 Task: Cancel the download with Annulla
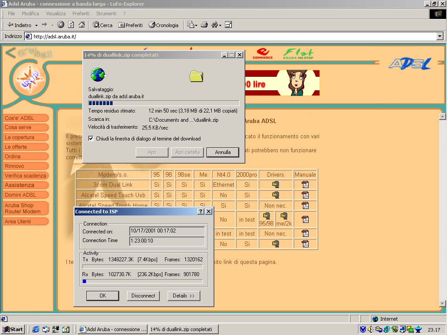click(x=223, y=152)
